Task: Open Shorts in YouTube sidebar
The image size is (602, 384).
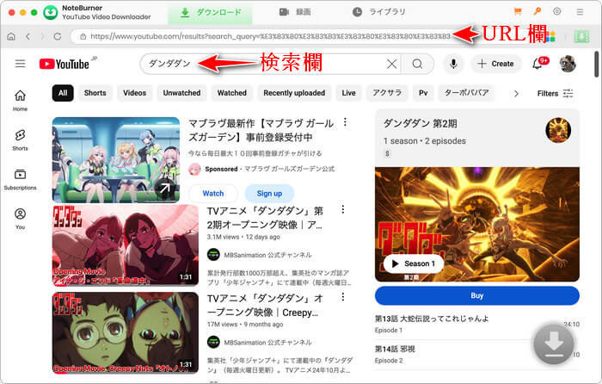Action: click(21, 139)
